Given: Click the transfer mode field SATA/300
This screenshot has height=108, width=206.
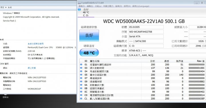Looking at the screenshot, I should pyautogui.click(x=146, y=41).
